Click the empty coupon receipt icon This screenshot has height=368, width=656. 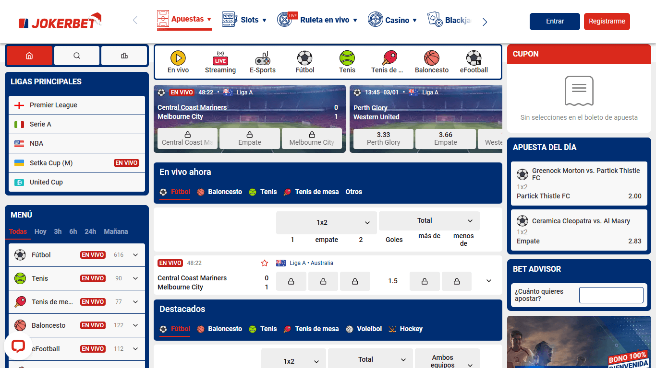tap(579, 91)
